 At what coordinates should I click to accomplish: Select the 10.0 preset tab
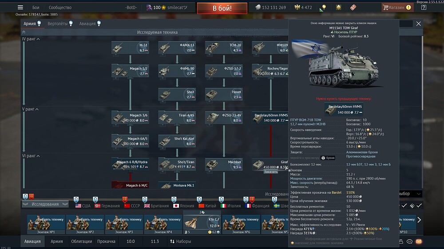(131, 241)
